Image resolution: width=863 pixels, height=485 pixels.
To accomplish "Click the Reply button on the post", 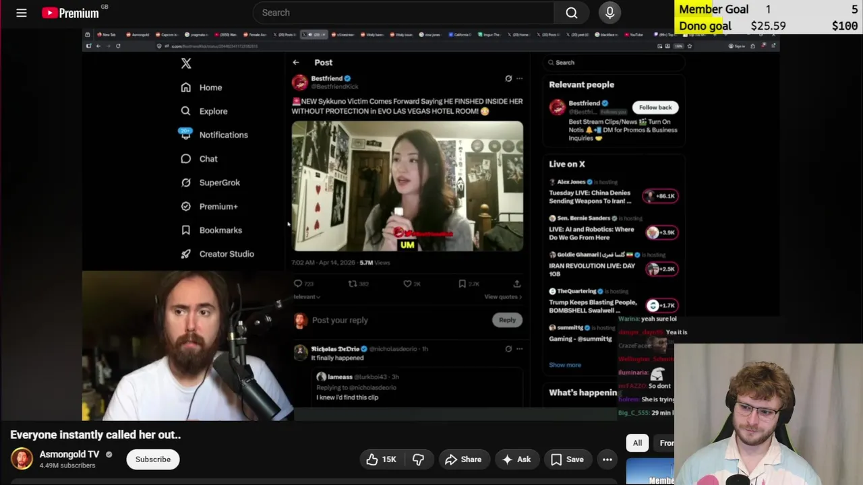I will tap(507, 320).
